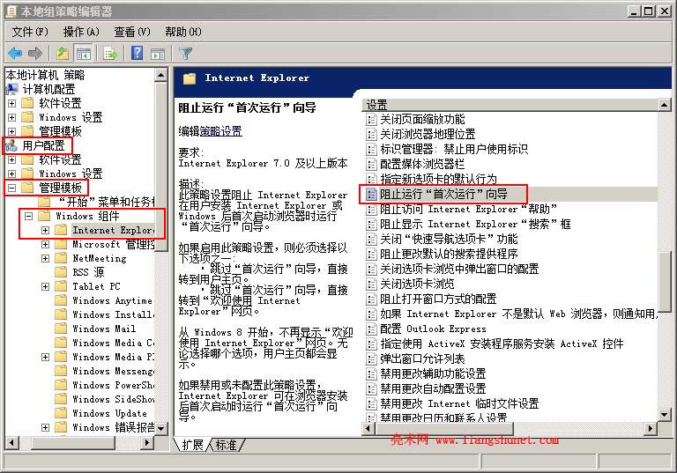Screen dimensions: 677x473
Task: Click the settings list vertical scrollbar thumb
Action: click(664, 282)
